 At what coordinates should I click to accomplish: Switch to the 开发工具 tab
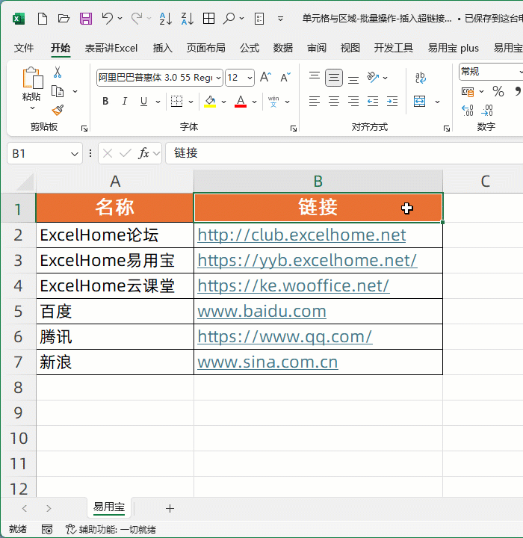394,48
